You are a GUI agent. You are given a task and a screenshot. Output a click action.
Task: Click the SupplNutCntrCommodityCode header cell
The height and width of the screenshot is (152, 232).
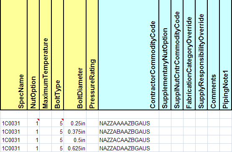point(177,55)
